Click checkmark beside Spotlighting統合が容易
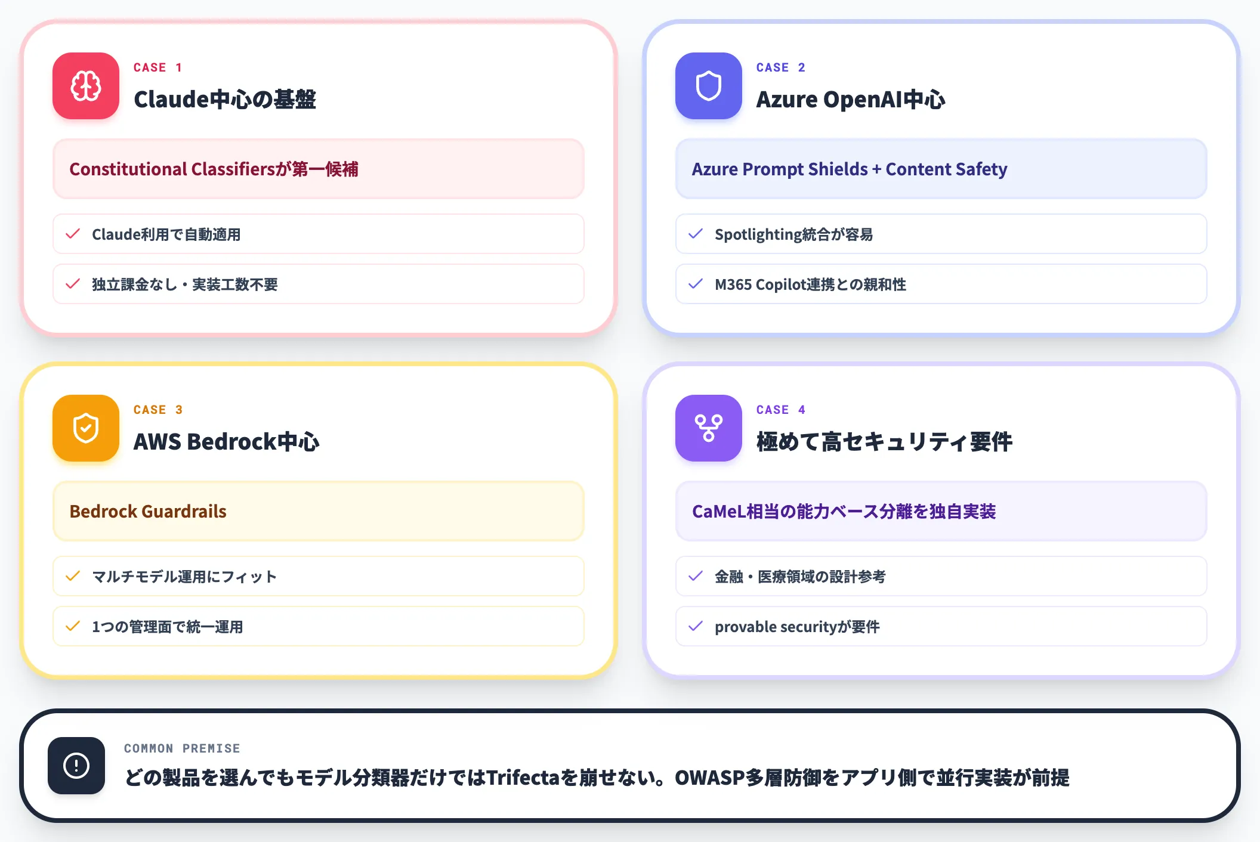1260x842 pixels. coord(696,234)
